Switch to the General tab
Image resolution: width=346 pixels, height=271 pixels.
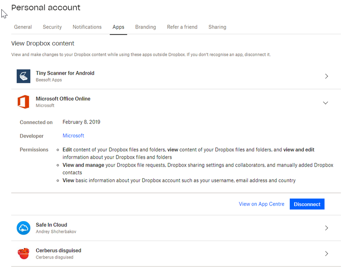tap(23, 27)
